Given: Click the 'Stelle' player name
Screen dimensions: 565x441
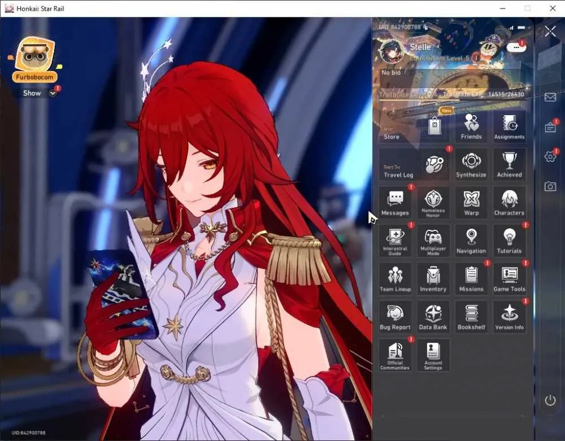Looking at the screenshot, I should pyautogui.click(x=420, y=47).
